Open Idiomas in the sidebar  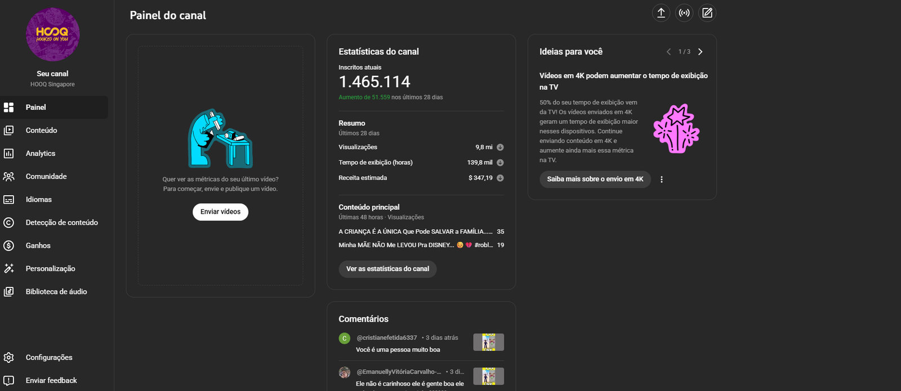tap(54, 200)
